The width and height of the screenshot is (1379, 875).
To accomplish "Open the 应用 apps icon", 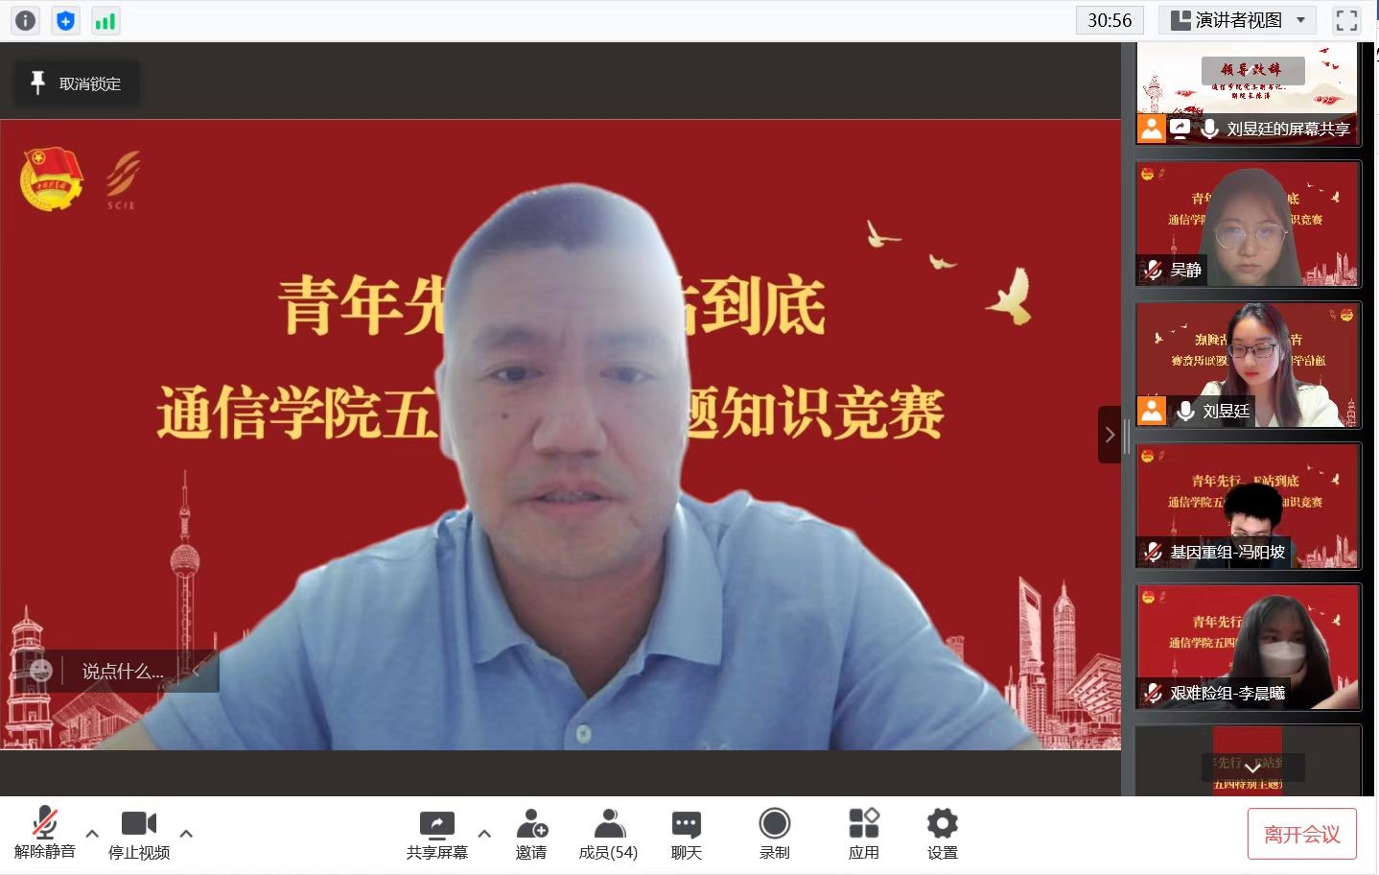I will 863,833.
